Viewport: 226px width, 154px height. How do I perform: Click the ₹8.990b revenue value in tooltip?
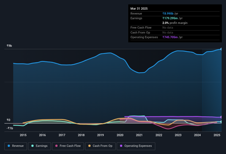tap(168, 13)
